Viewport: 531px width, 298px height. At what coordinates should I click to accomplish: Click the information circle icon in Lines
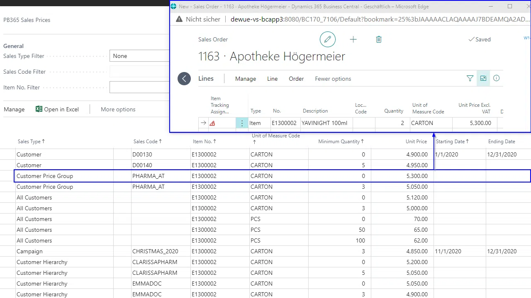(496, 78)
